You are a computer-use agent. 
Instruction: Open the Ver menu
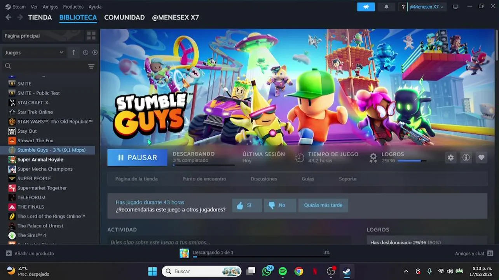point(34,7)
